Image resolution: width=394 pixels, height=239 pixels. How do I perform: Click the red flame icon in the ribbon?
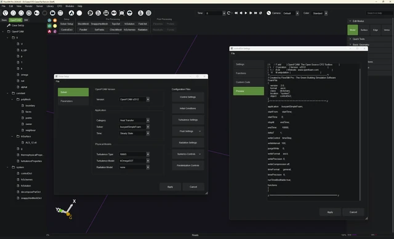[x=49, y=31]
